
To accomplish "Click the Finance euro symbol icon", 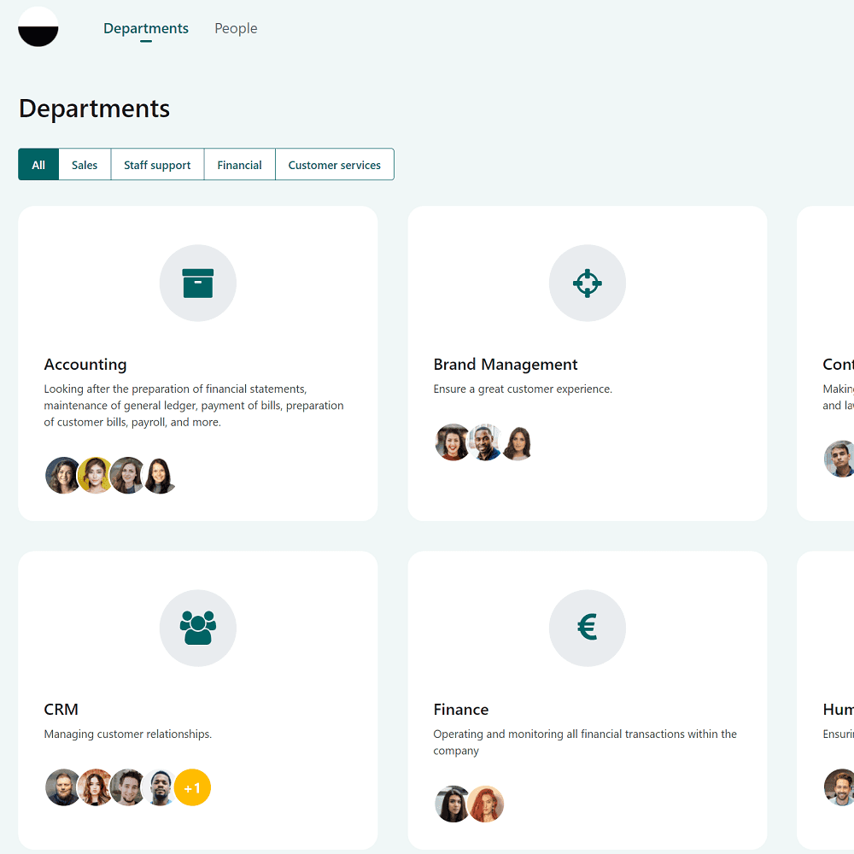I will 588,628.
